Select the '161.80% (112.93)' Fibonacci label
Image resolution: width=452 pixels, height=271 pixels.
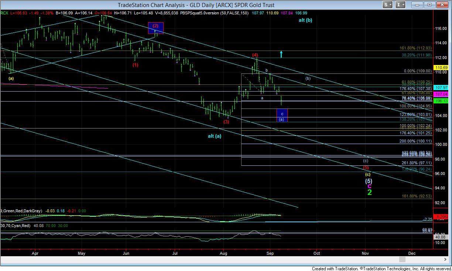click(415, 48)
